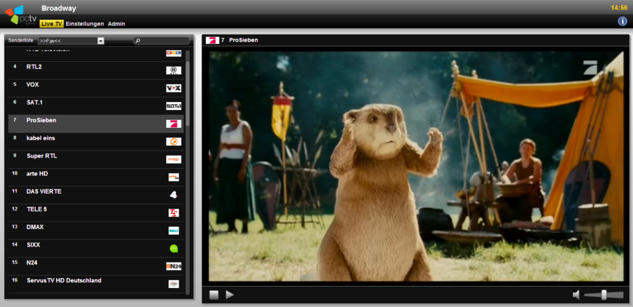Select channel arte HD
Screen dimensions: 633x307
pyautogui.click(x=96, y=177)
